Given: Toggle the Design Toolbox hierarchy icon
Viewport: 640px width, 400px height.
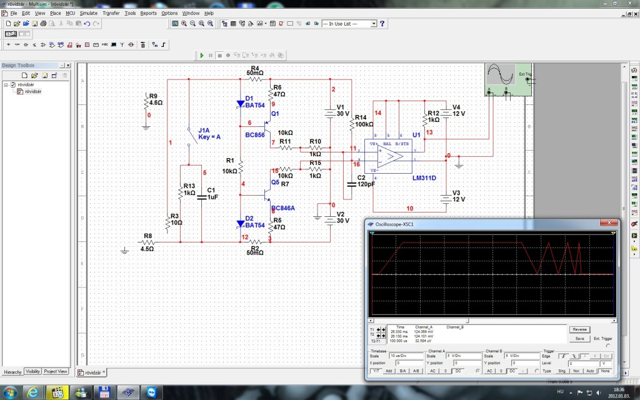Looking at the screenshot, I should point(224,24).
